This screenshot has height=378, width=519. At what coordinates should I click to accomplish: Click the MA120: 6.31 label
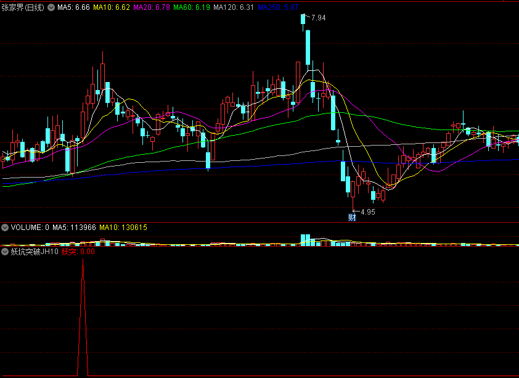tap(234, 7)
